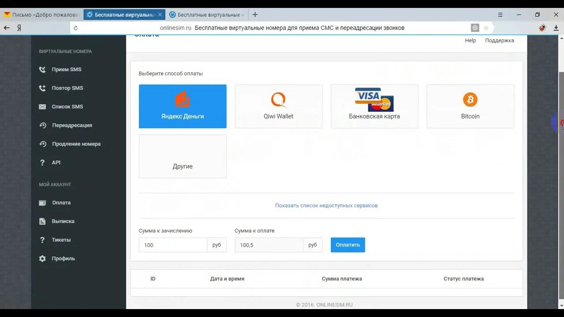The height and width of the screenshot is (317, 564).
Task: Click the ID column header
Action: [153, 279]
